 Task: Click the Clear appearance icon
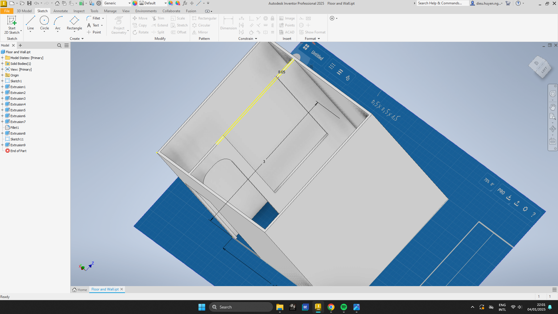tap(178, 3)
